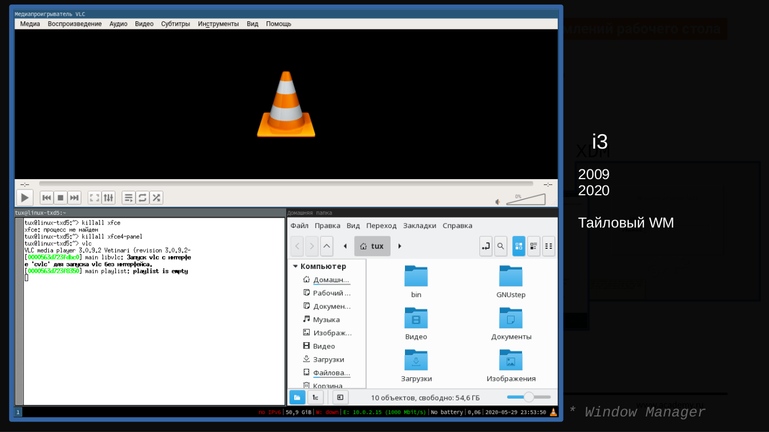Select the GNUstep folder
The width and height of the screenshot is (769, 432).
tap(511, 282)
